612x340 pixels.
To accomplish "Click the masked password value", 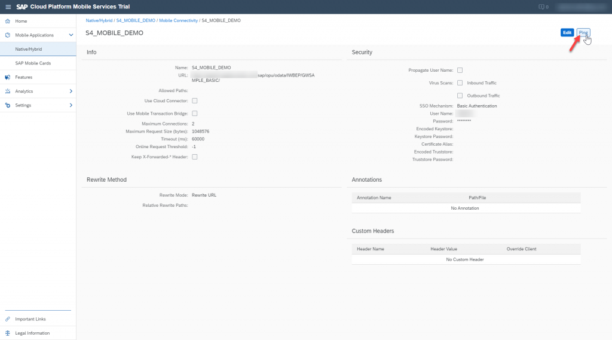I will [464, 121].
